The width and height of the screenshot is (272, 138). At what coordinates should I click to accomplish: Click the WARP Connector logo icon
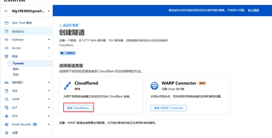pos(154,86)
